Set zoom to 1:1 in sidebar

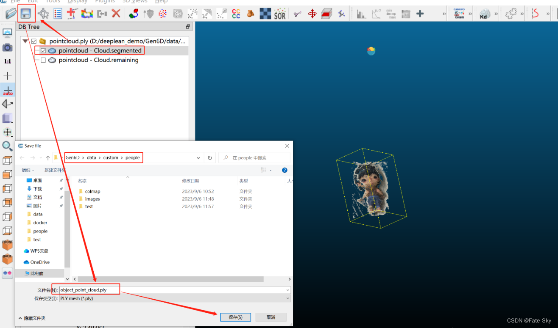pos(7,61)
